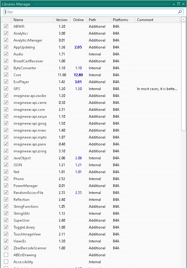Click the imagineear.api.mpto version 1.07 cell
Image resolution: width=187 pixels, height=268 pixels.
pos(62,137)
